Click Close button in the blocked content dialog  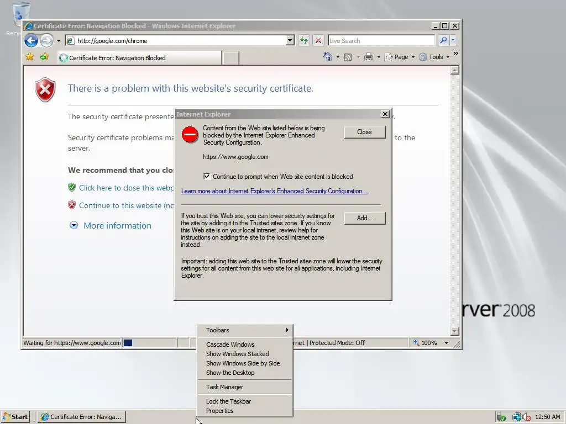[365, 132]
